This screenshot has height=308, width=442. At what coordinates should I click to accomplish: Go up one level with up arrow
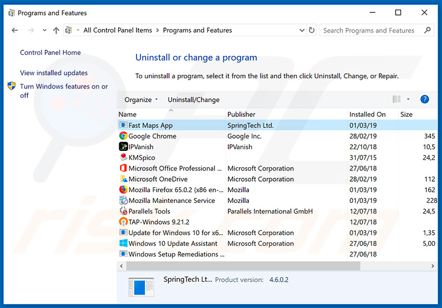point(56,30)
